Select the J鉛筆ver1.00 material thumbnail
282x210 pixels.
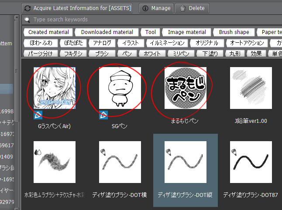[x=251, y=88]
